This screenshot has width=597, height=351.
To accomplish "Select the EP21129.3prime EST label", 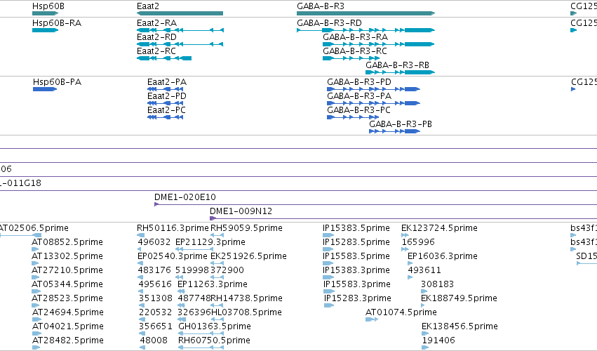I will coord(210,242).
